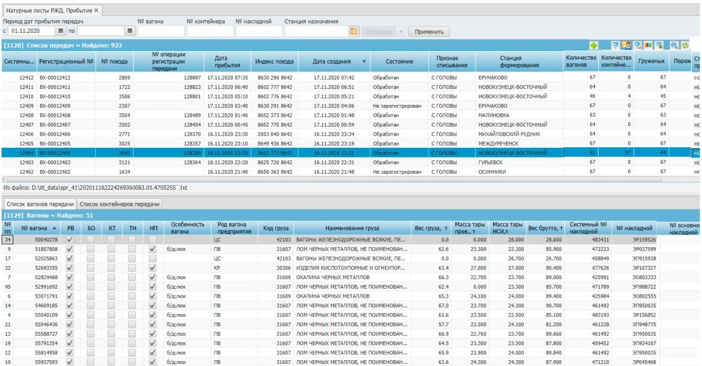Click arrival date 17.11.2020 00:45 cell
This screenshot has width=702, height=366.
coord(227,124)
